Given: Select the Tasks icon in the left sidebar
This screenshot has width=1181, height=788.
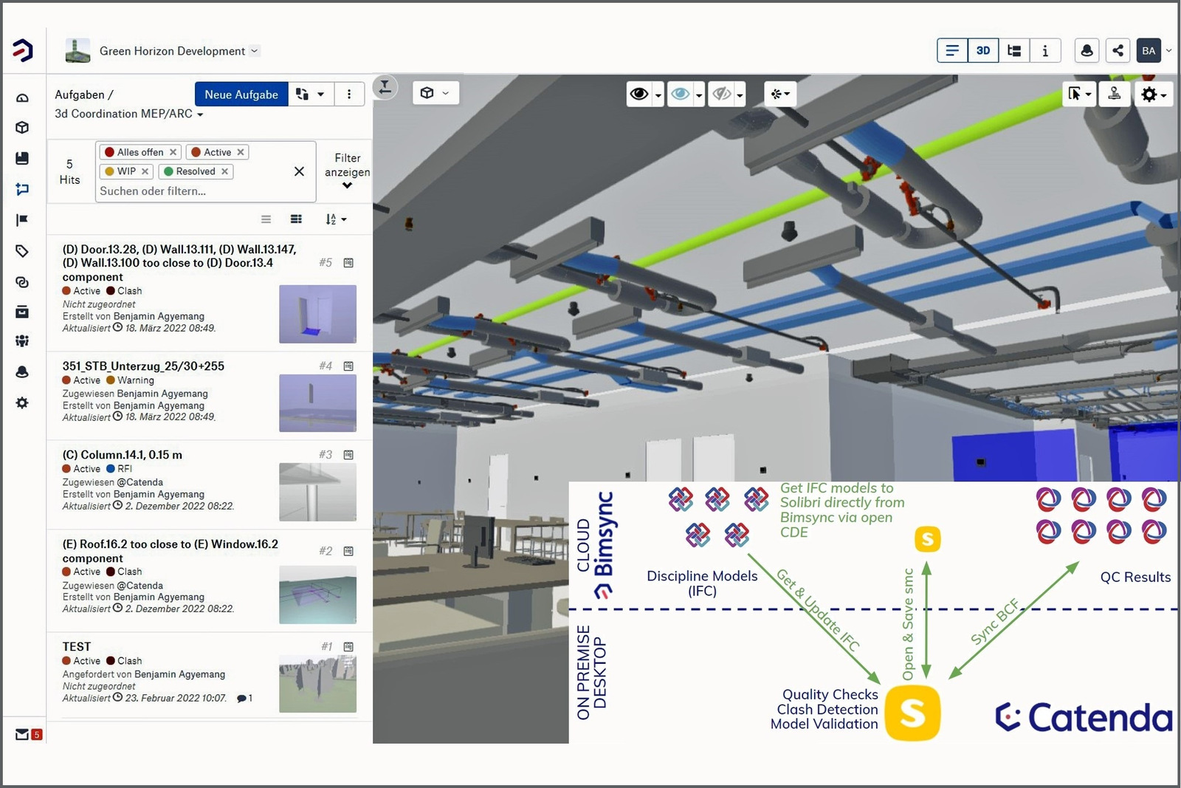Looking at the screenshot, I should (x=22, y=189).
